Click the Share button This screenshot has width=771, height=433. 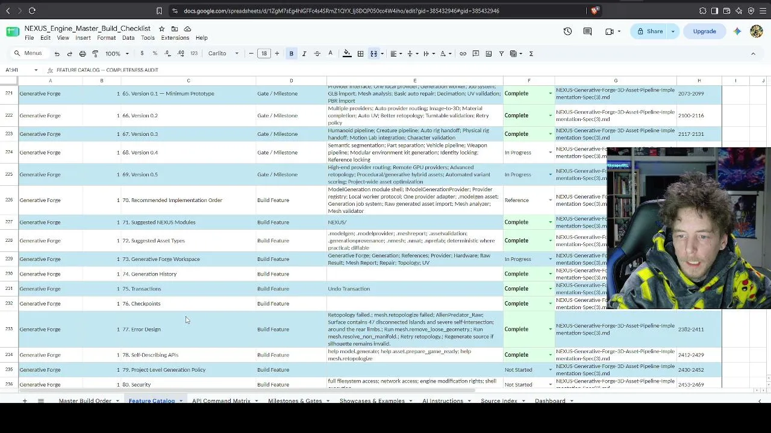[x=650, y=31]
